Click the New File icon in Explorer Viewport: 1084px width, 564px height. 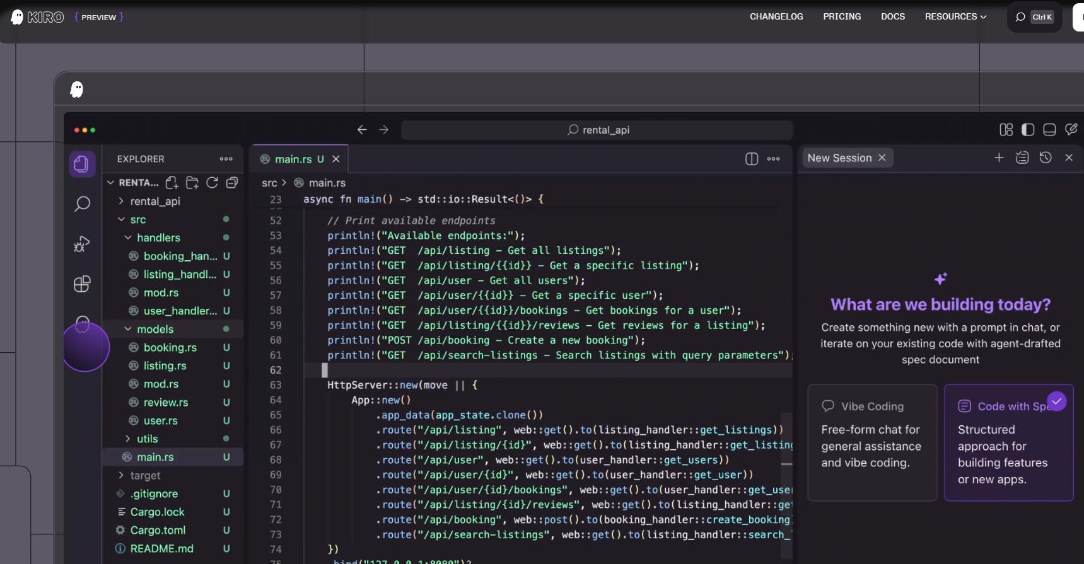pyautogui.click(x=172, y=183)
